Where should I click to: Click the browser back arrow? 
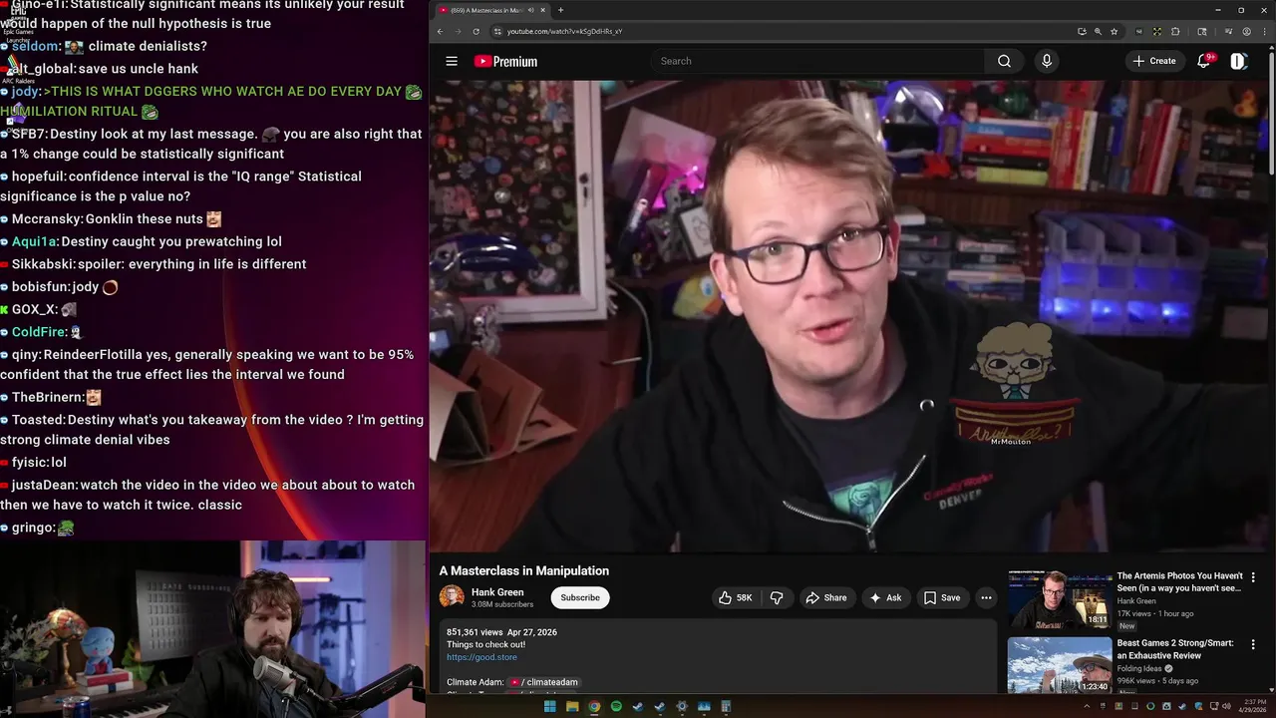[x=440, y=31]
